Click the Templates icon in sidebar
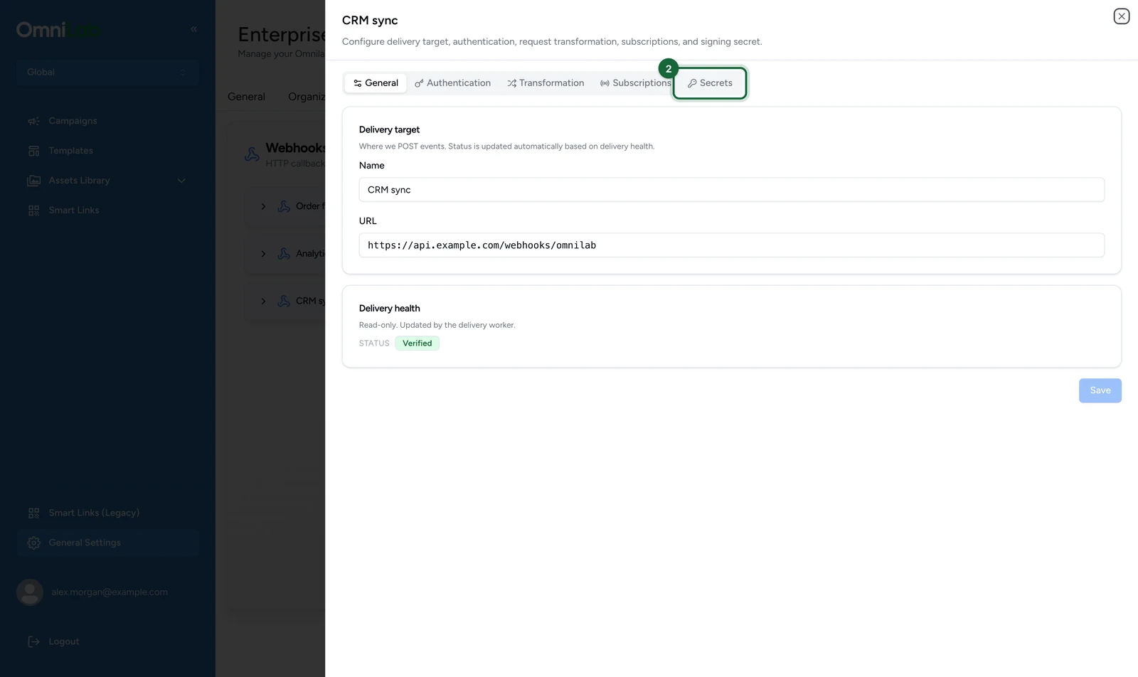 coord(33,151)
